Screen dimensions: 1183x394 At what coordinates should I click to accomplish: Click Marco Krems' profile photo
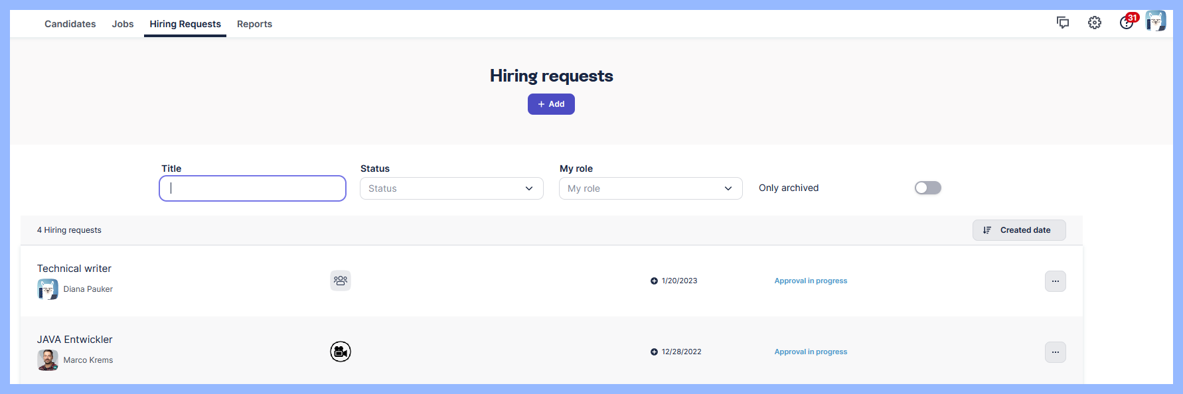(48, 360)
